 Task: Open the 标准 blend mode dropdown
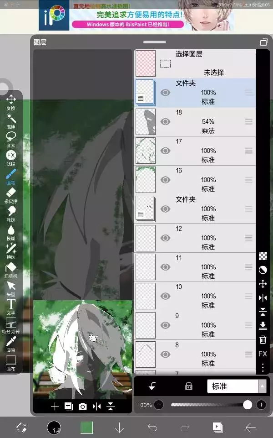click(236, 386)
